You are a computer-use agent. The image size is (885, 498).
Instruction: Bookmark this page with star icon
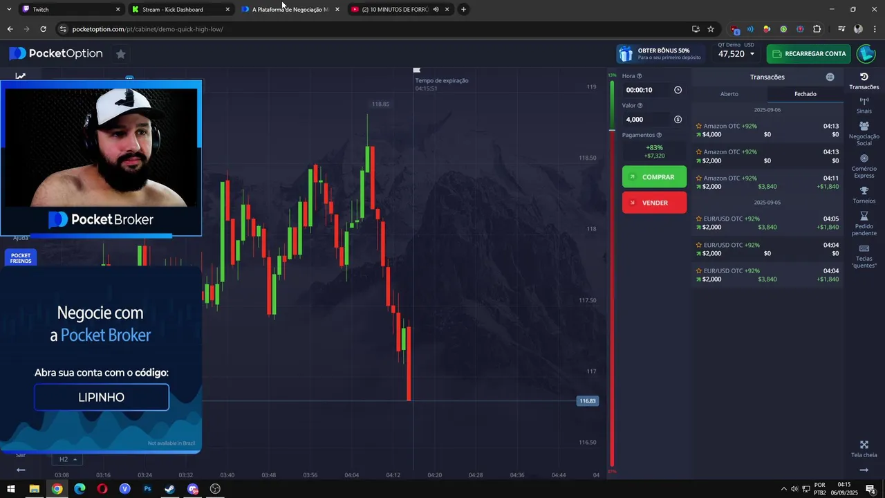click(x=711, y=29)
